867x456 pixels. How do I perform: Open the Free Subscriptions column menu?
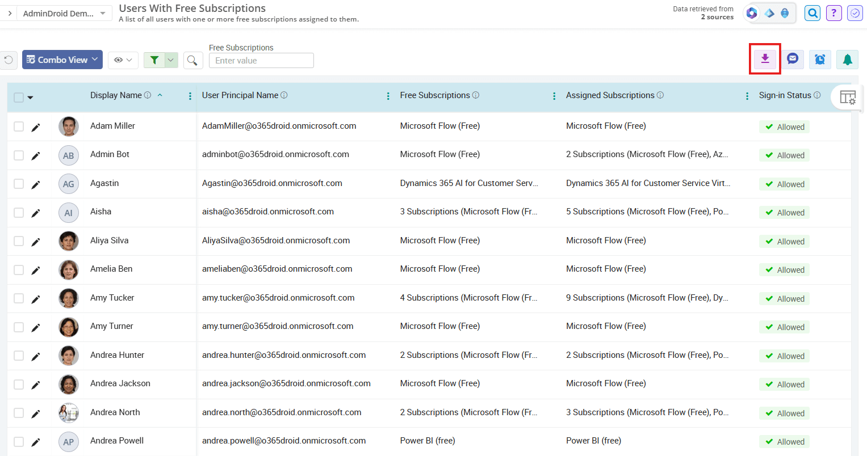point(554,96)
